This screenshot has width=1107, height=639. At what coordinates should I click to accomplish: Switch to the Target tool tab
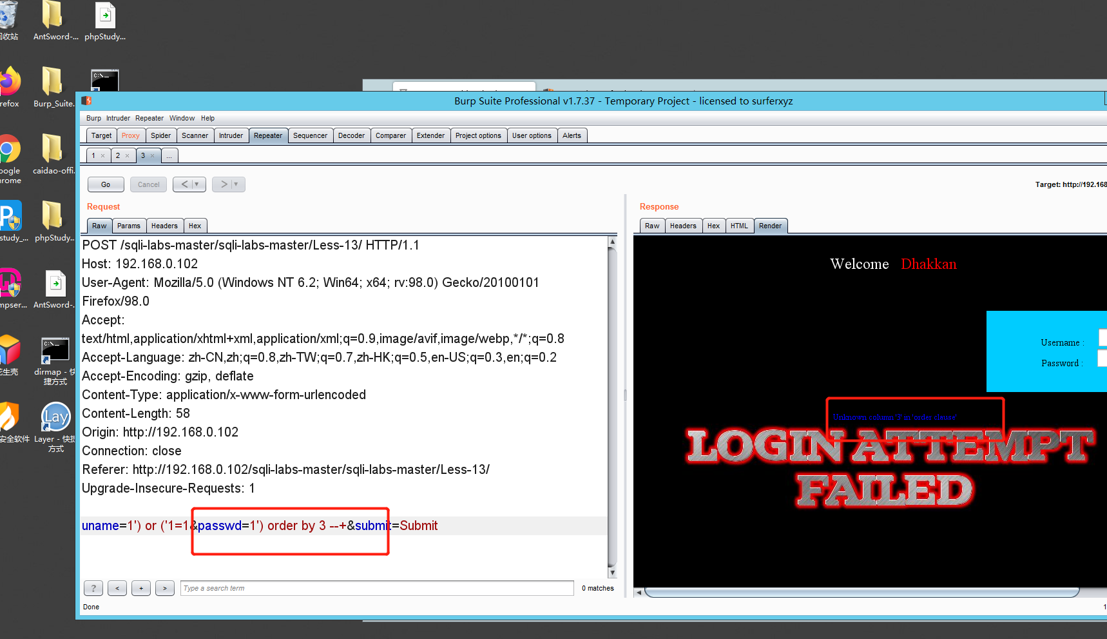click(101, 135)
